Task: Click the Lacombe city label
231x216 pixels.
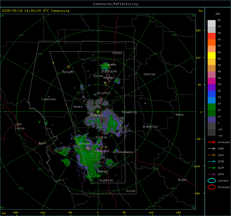Action: [x=110, y=64]
